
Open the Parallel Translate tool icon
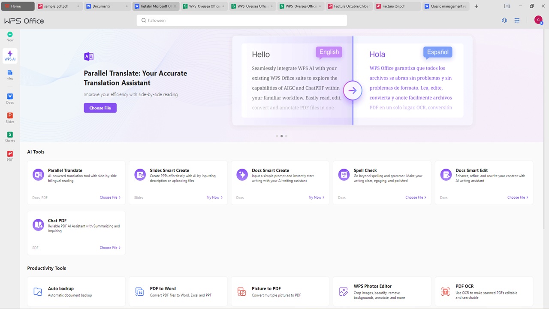pos(38,174)
